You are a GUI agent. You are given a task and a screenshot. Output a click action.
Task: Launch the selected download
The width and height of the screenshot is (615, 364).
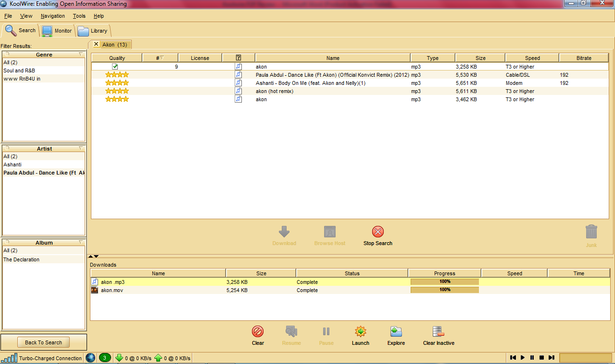click(360, 331)
